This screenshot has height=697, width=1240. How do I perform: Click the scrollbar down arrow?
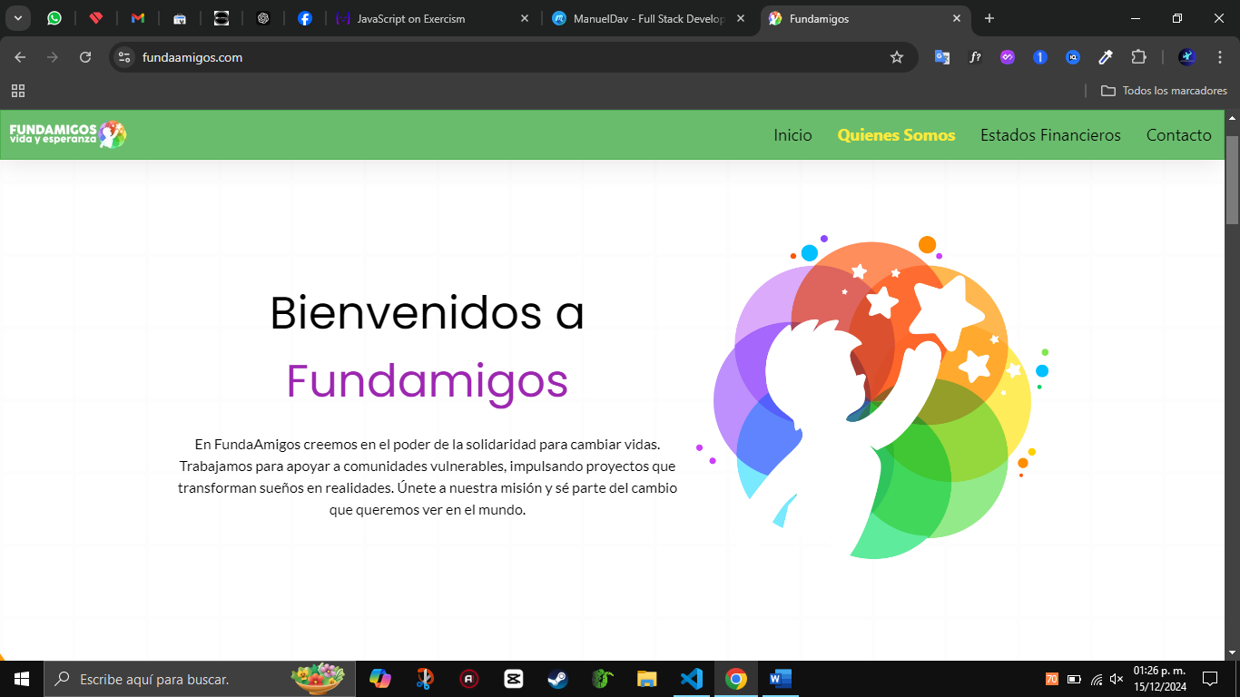point(1232,652)
